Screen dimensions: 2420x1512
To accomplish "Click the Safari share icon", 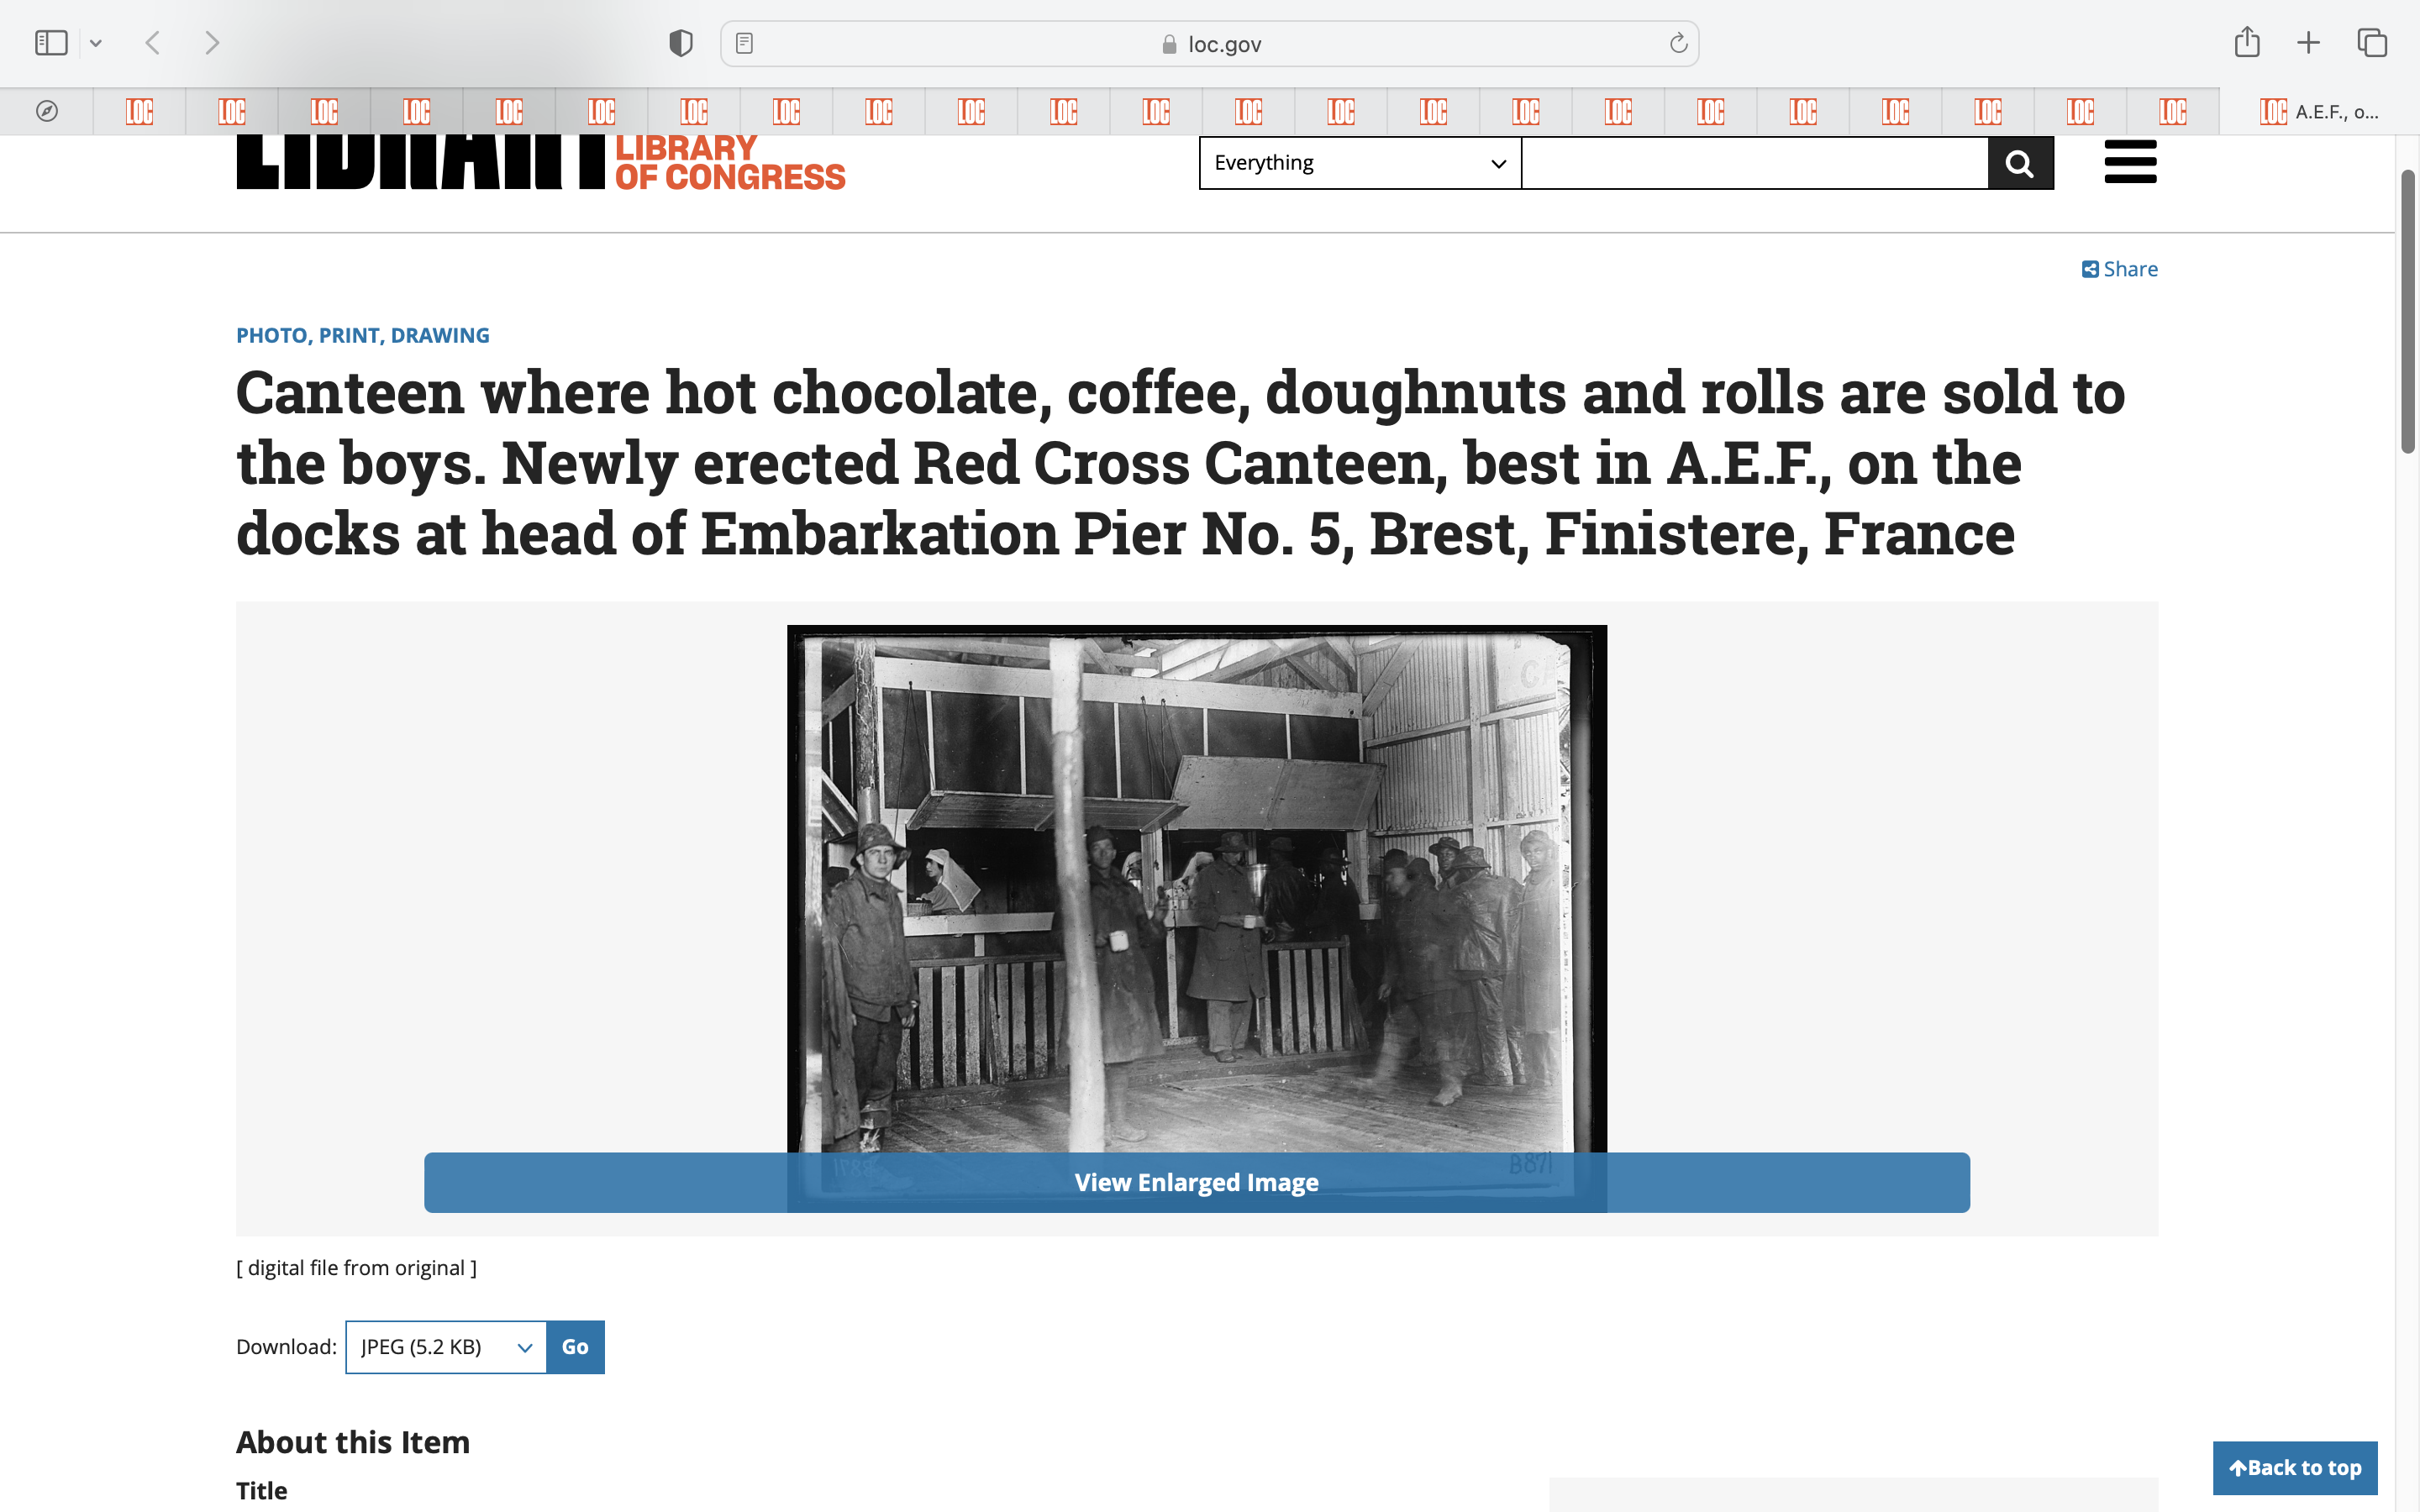I will [2246, 43].
